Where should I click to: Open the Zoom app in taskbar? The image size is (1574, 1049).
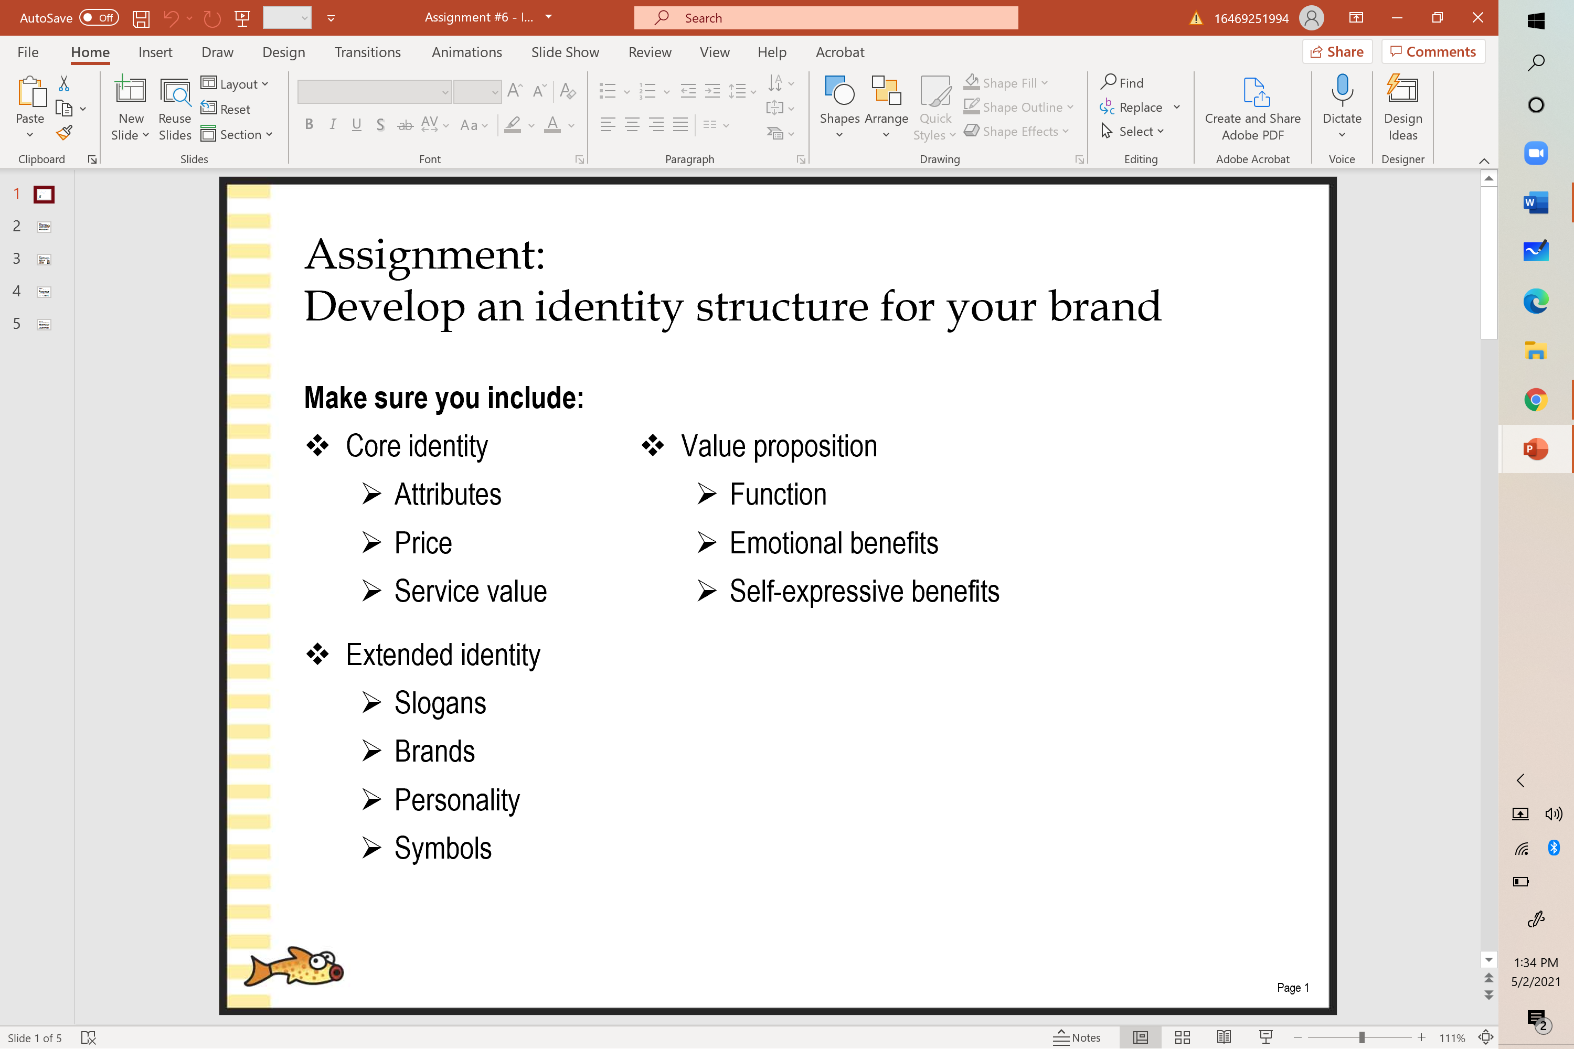(x=1536, y=153)
